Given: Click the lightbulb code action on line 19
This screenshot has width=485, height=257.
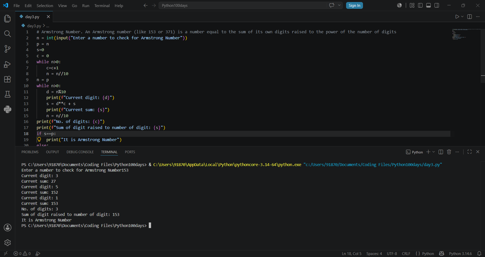Looking at the screenshot, I should point(39,140).
